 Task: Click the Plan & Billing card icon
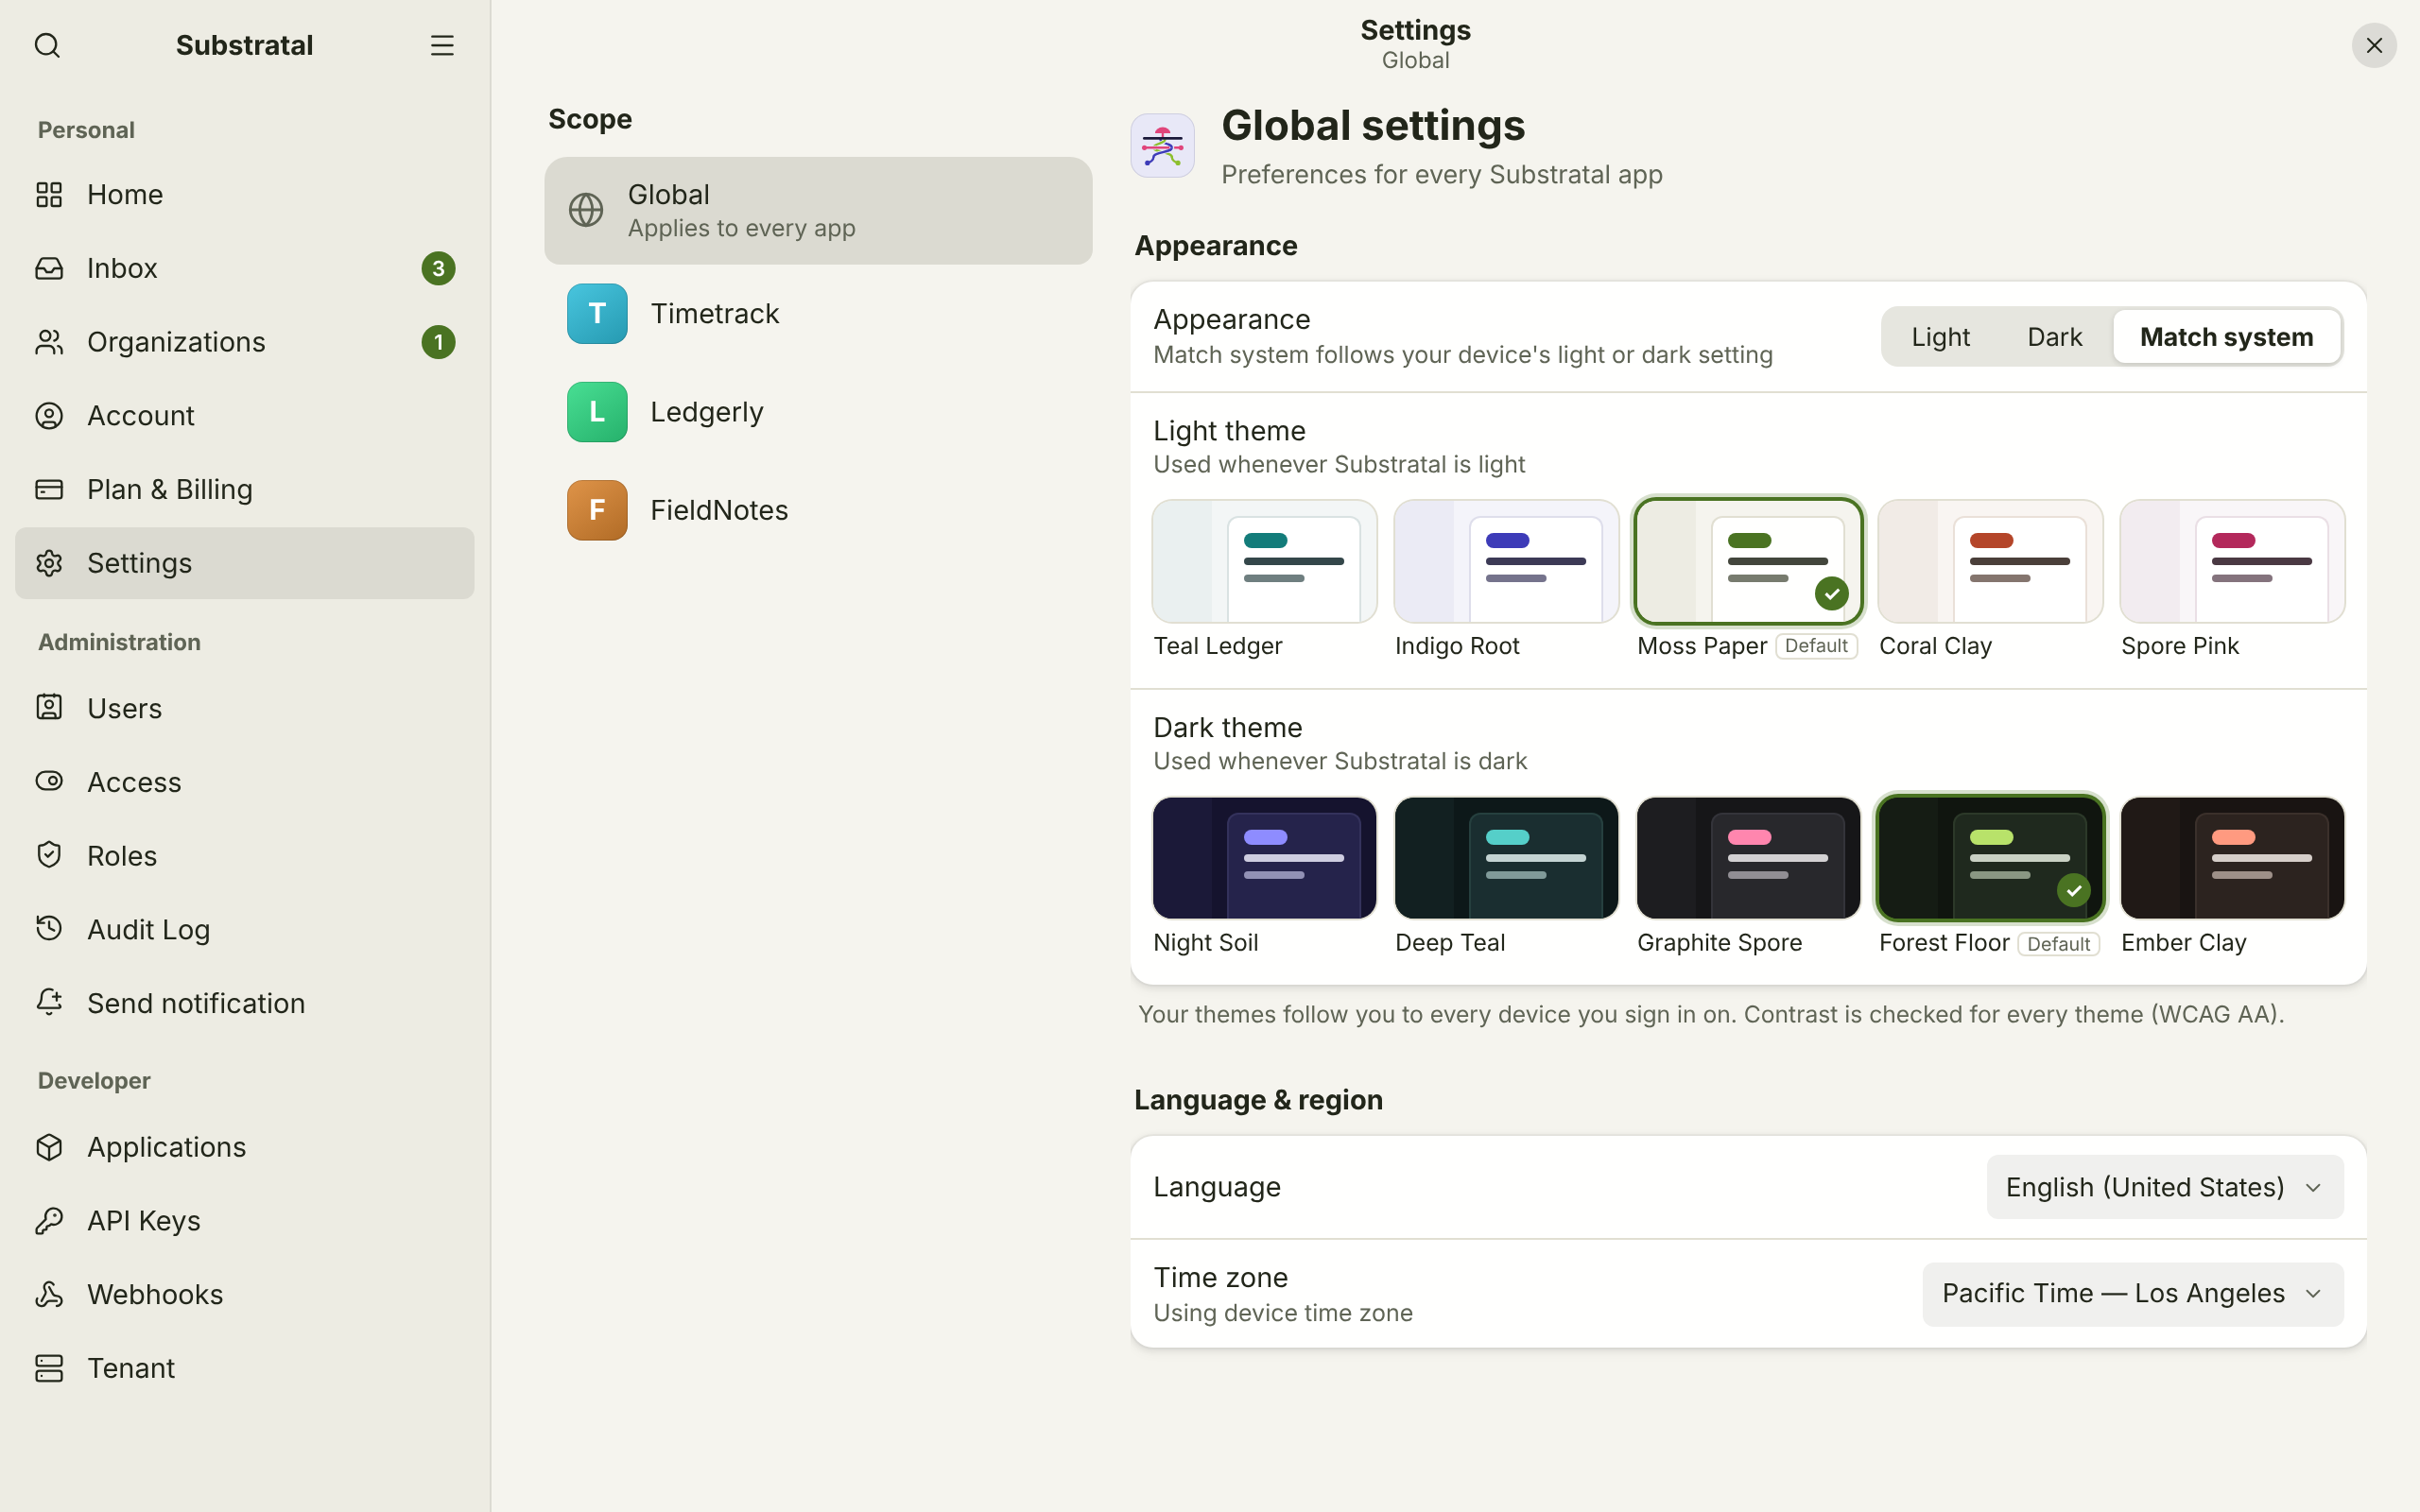pyautogui.click(x=49, y=489)
